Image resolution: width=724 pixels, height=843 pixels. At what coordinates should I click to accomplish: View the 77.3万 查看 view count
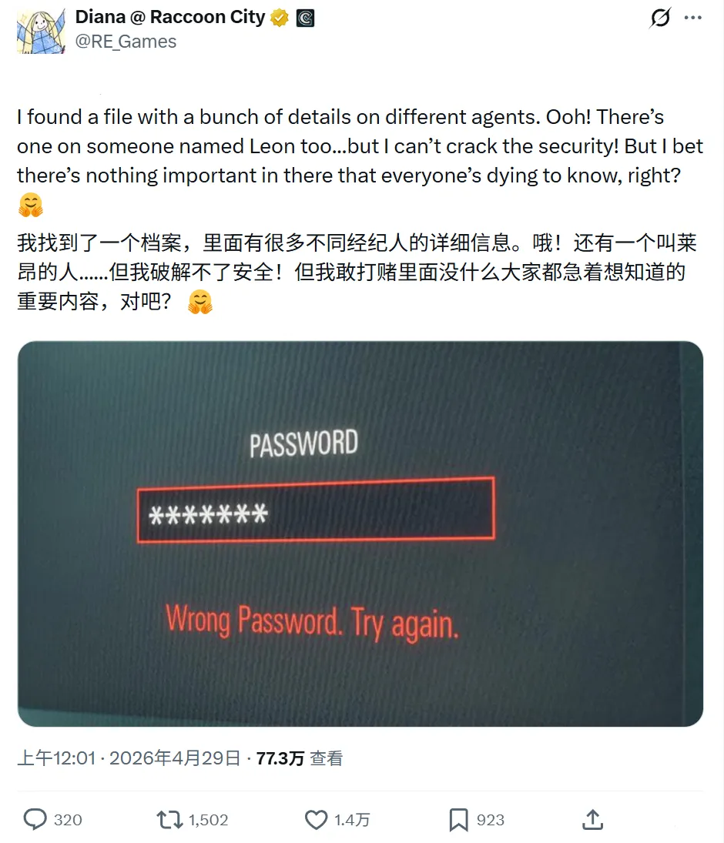tap(299, 758)
